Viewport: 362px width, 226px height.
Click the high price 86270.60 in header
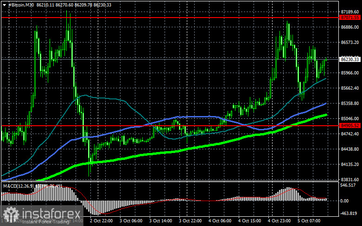pyautogui.click(x=64, y=5)
